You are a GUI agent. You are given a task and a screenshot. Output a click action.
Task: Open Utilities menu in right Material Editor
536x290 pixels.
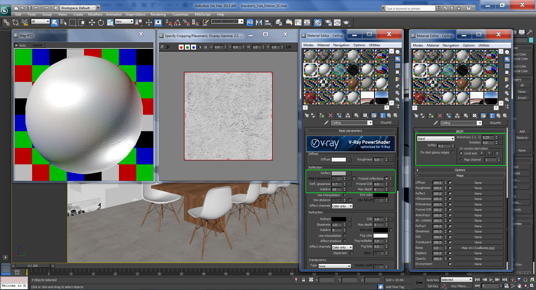pos(484,45)
